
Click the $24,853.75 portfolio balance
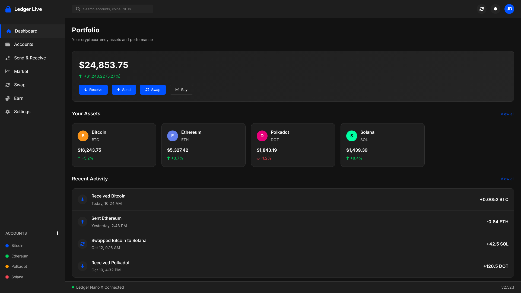(x=103, y=65)
